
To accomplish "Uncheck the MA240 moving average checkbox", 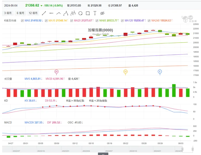I will tap(149, 21).
